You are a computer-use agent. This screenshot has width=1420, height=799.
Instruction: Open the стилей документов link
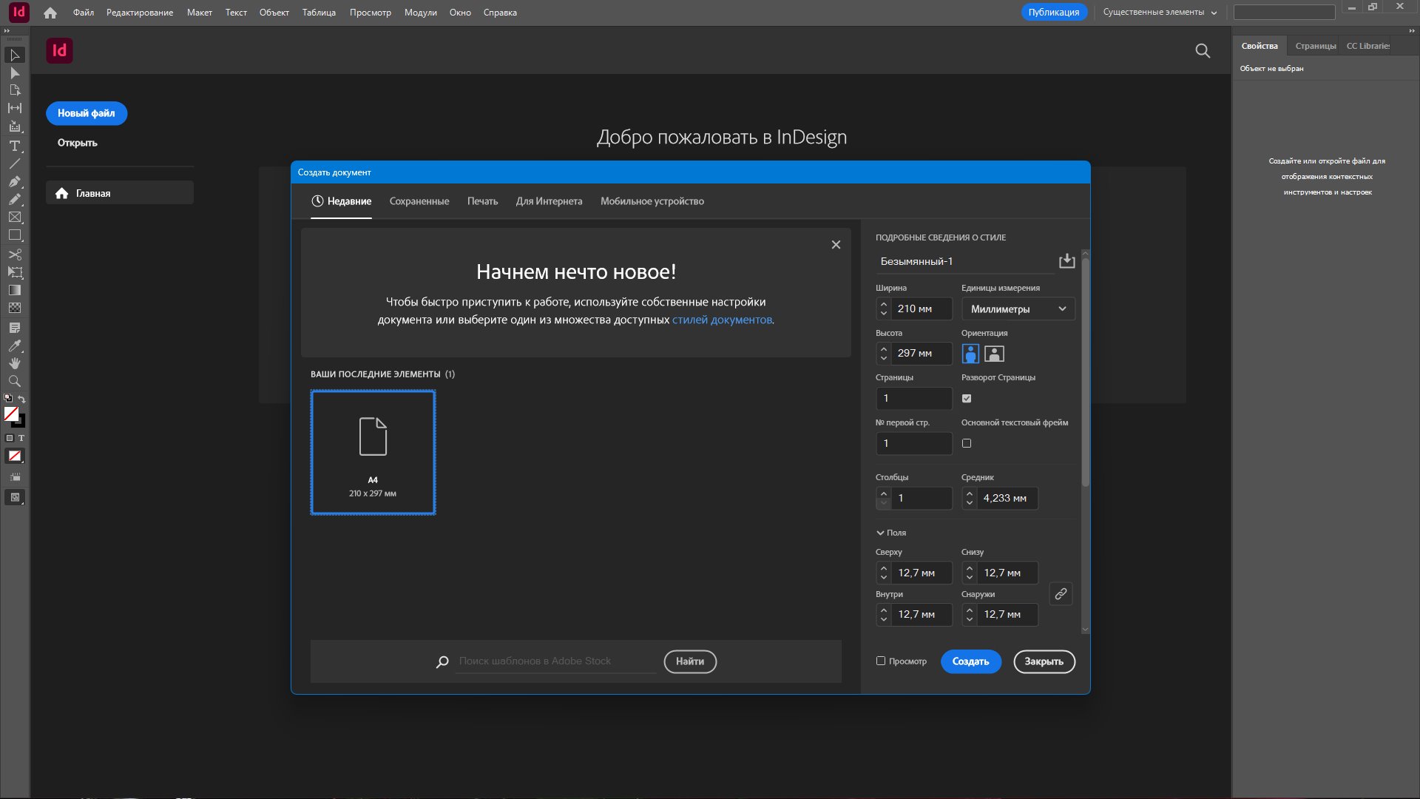point(722,320)
